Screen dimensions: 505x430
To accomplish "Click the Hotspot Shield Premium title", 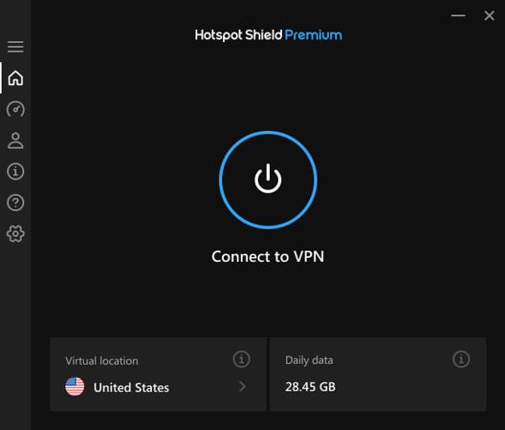I will pyautogui.click(x=268, y=35).
